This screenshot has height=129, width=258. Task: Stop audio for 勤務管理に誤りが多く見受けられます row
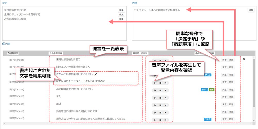(x=160, y=113)
